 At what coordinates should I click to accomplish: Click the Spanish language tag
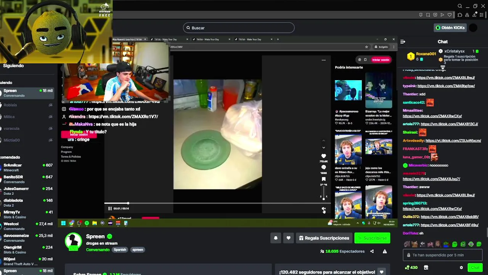(x=120, y=250)
